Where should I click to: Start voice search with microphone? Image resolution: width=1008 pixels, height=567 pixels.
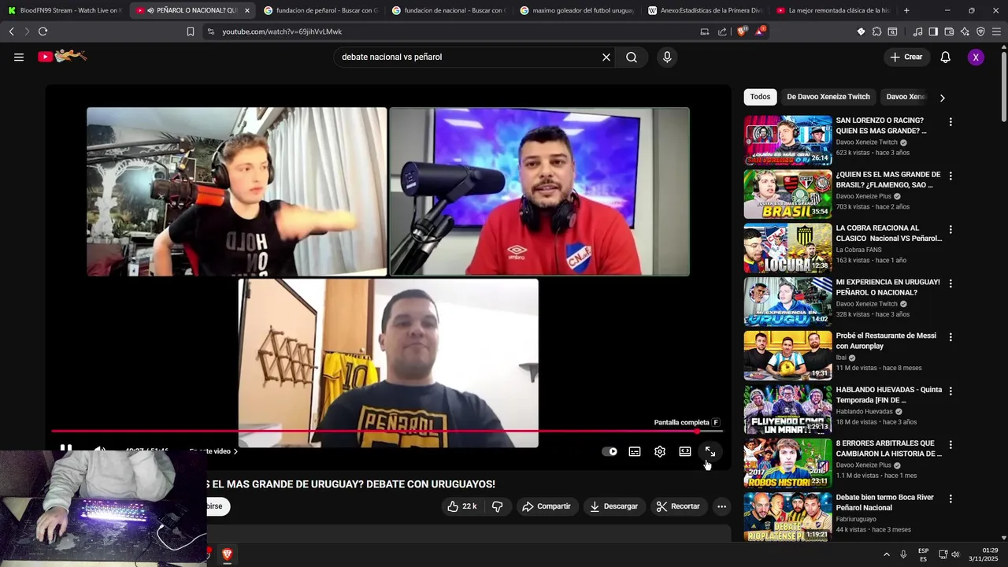point(667,57)
